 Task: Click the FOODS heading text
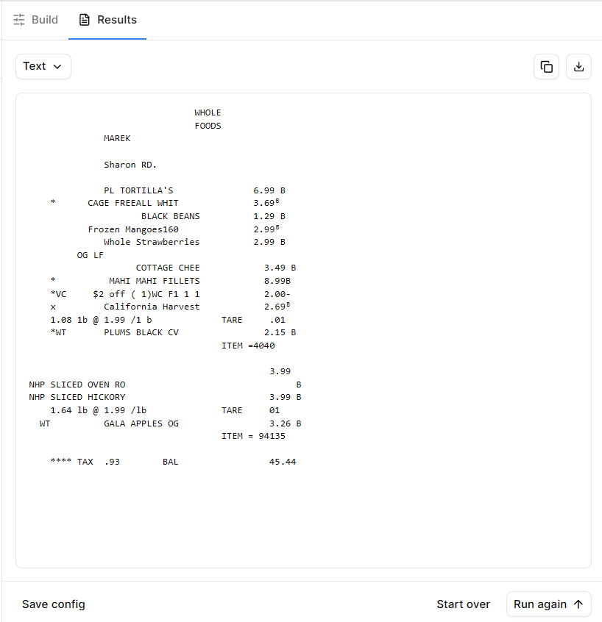point(208,126)
